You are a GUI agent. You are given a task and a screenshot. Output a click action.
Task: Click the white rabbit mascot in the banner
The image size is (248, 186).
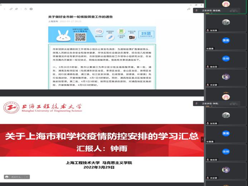click(x=63, y=35)
